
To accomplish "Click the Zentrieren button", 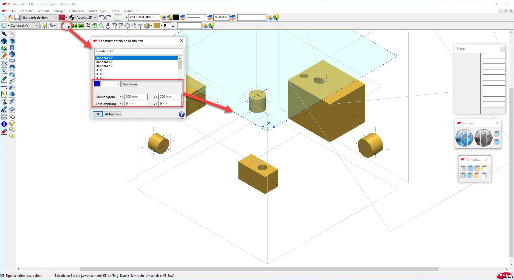I will point(130,84).
